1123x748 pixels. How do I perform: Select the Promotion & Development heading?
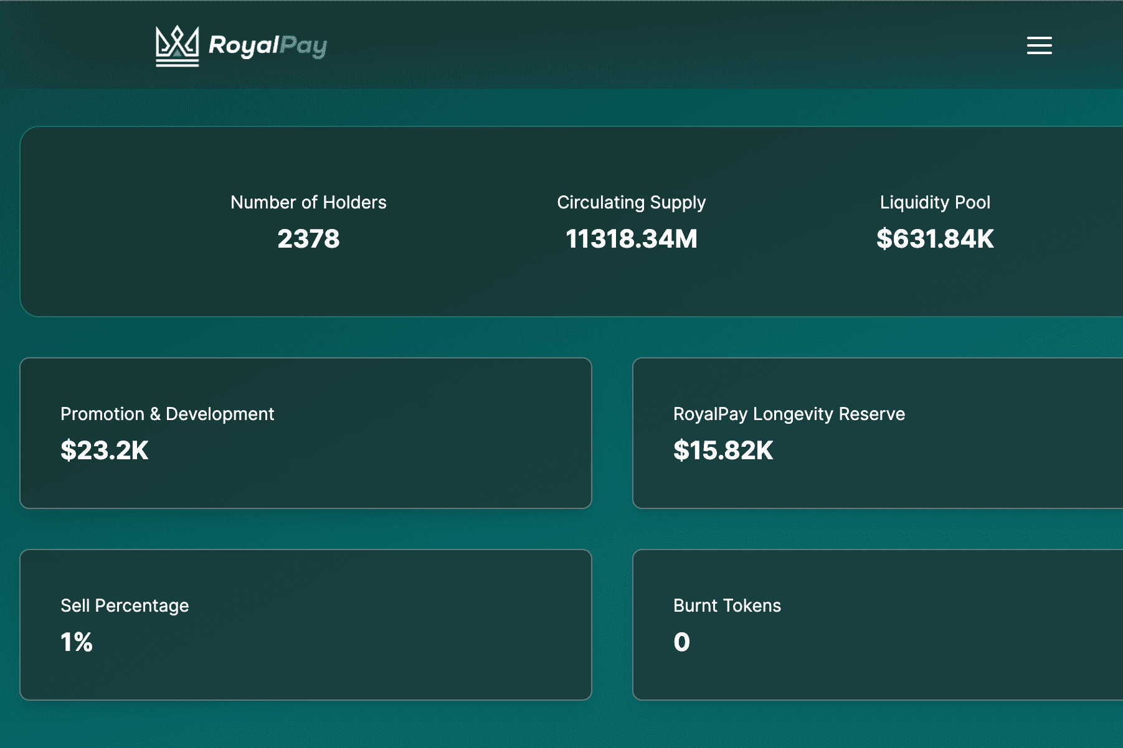point(167,414)
